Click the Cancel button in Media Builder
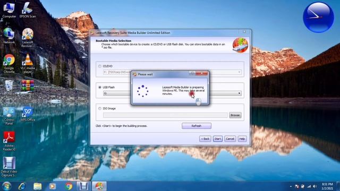Viewport: 340px width, 191px height. 230,139
